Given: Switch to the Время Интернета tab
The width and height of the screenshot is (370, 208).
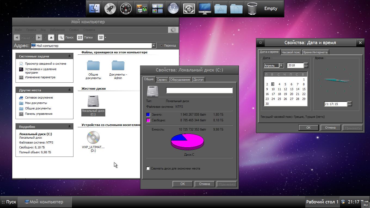Looking at the screenshot, I should pos(315,52).
